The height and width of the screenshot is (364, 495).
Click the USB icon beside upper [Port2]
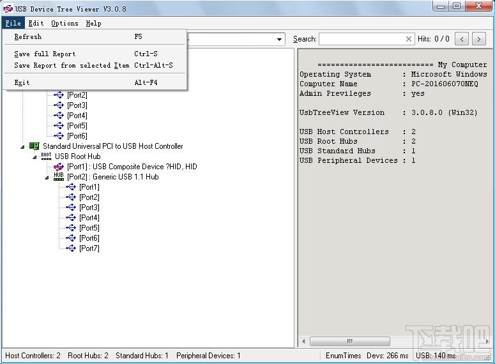(x=59, y=95)
